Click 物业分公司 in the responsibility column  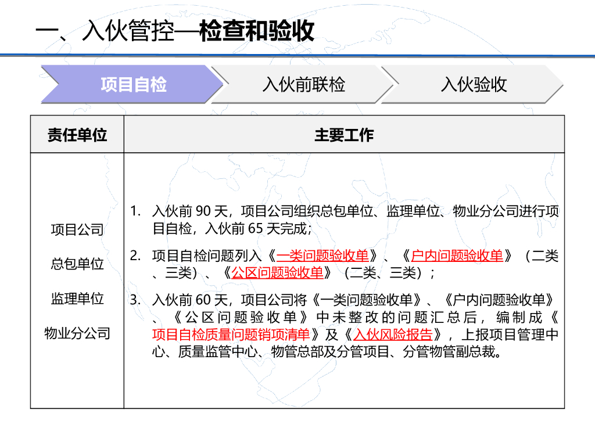click(x=77, y=333)
